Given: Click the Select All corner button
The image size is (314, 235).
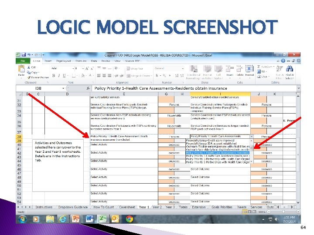Looking at the screenshot, I should pos(20,94).
